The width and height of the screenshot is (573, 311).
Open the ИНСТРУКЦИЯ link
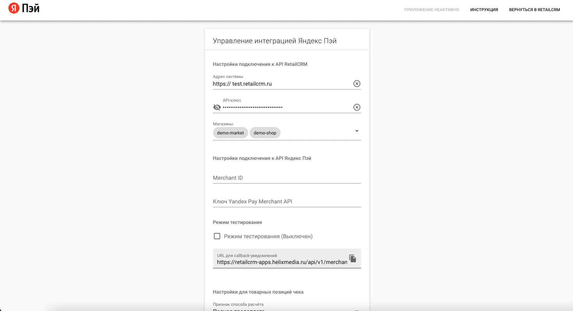pyautogui.click(x=484, y=10)
